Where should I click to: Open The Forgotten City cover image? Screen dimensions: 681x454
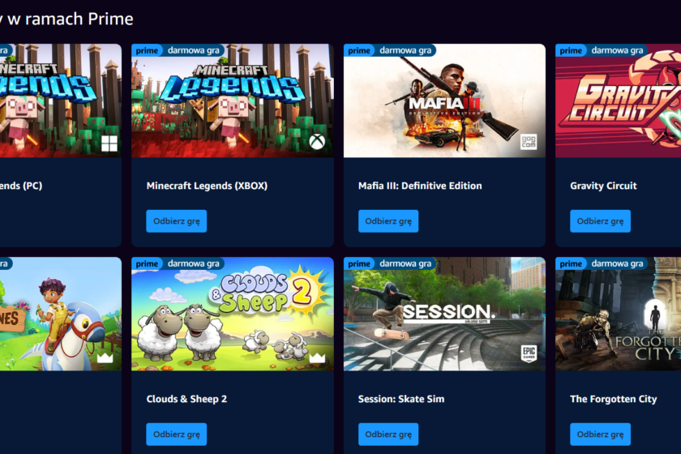pyautogui.click(x=618, y=314)
